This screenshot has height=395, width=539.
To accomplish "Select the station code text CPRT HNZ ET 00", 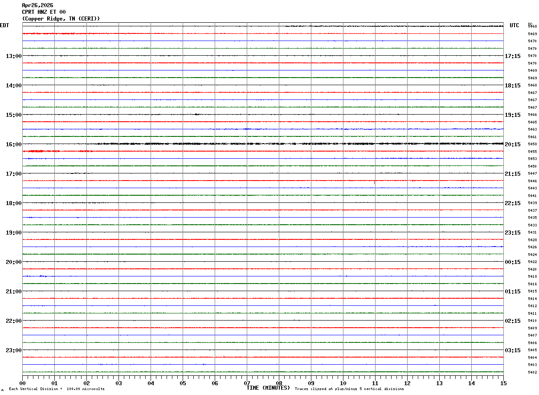I will [x=44, y=12].
